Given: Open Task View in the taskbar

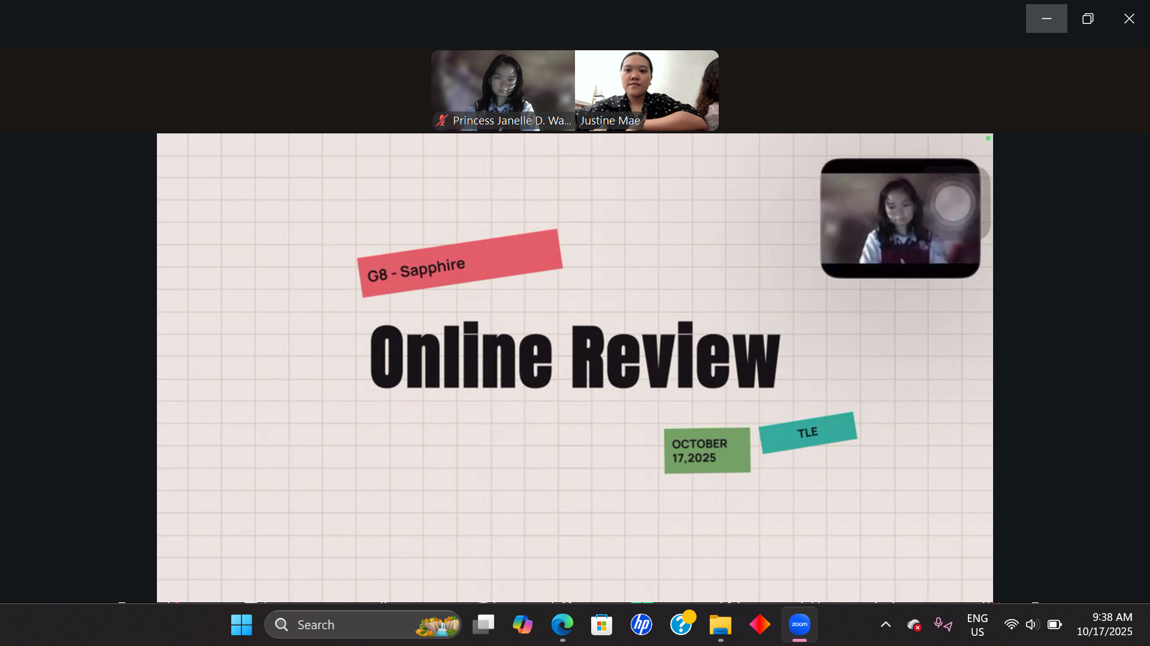Looking at the screenshot, I should point(483,624).
